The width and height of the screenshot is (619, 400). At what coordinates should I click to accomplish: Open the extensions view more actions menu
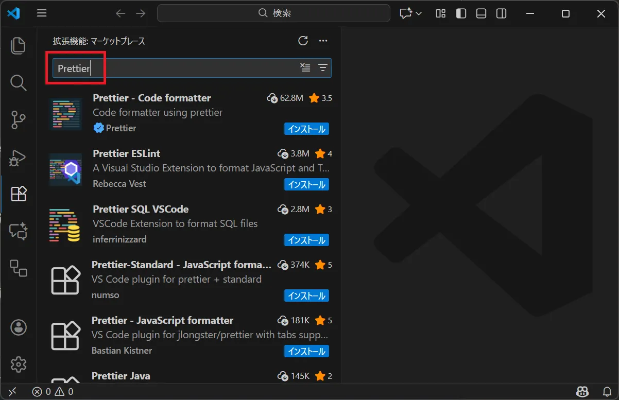pyautogui.click(x=323, y=41)
